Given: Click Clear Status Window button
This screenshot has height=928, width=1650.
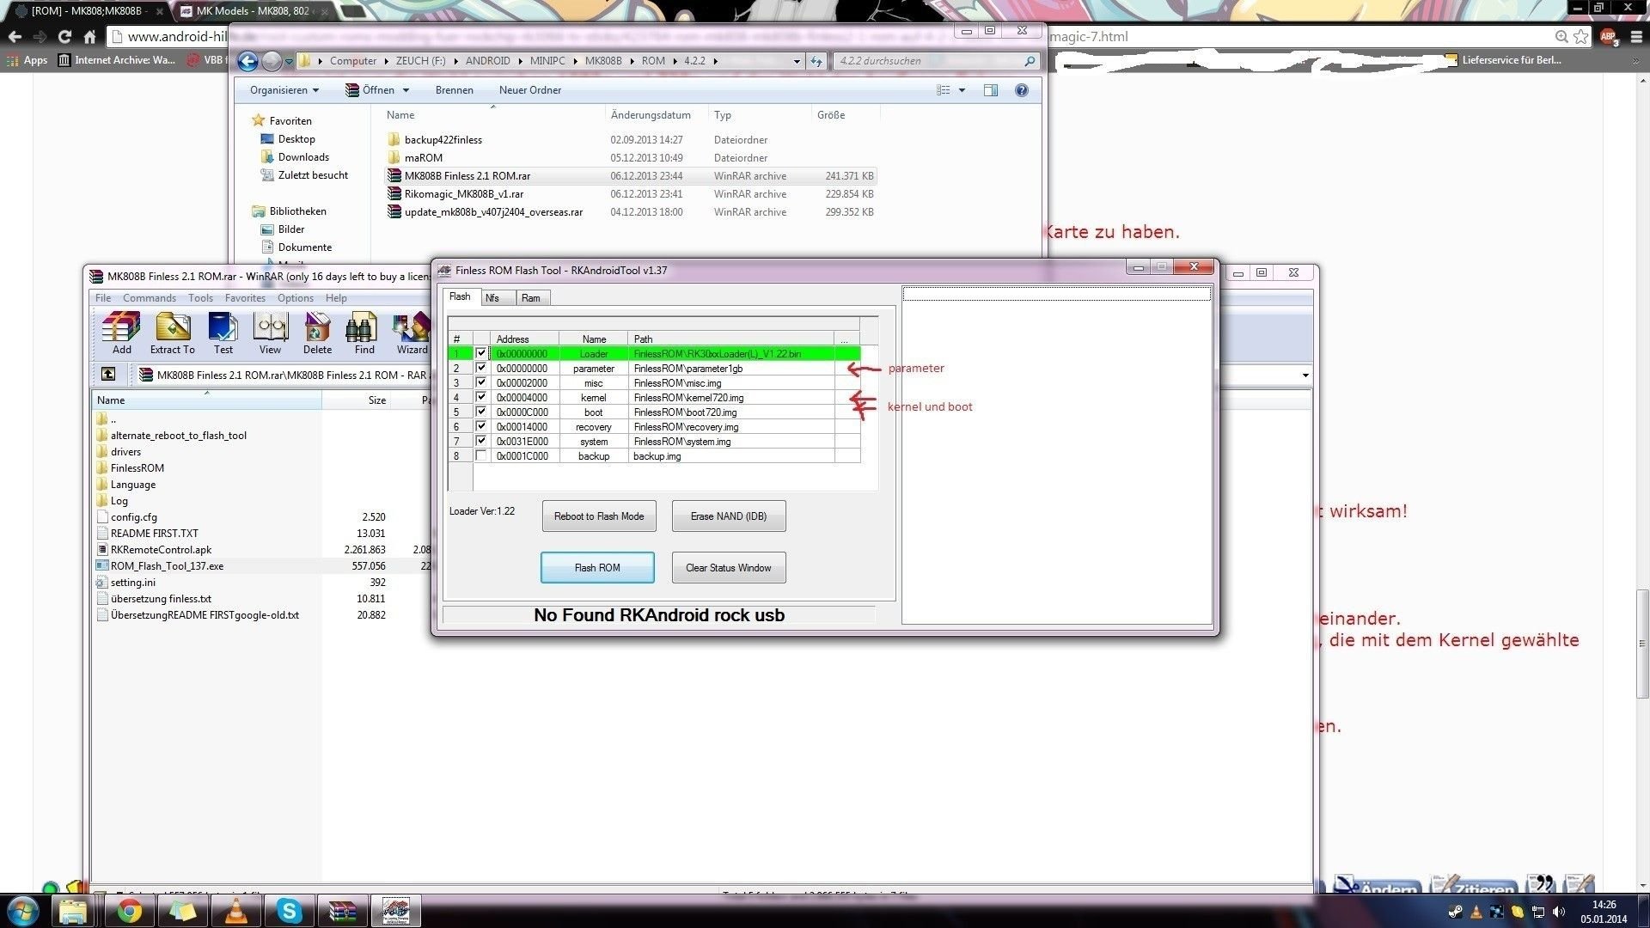Looking at the screenshot, I should [x=729, y=568].
